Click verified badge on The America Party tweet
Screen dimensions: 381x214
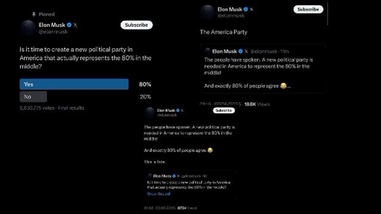[246, 10]
